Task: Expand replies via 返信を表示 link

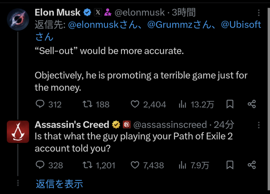Action: pyautogui.click(x=59, y=184)
